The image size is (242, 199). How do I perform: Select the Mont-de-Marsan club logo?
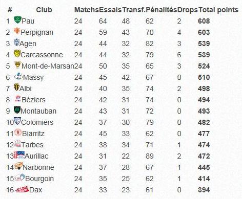(x=17, y=65)
